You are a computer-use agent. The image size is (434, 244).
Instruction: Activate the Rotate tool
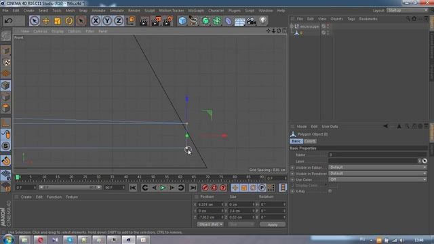click(69, 21)
